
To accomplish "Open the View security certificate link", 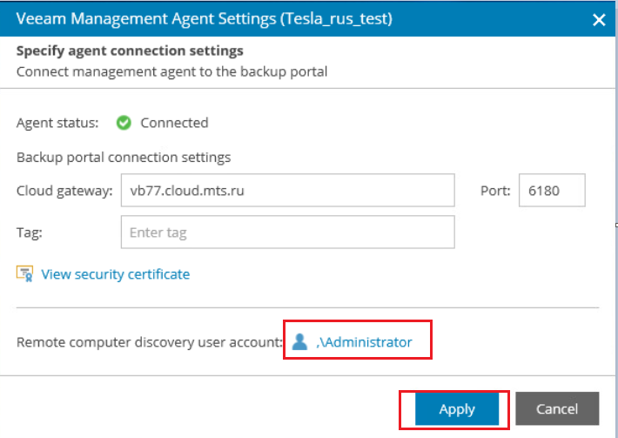I will click(x=115, y=274).
